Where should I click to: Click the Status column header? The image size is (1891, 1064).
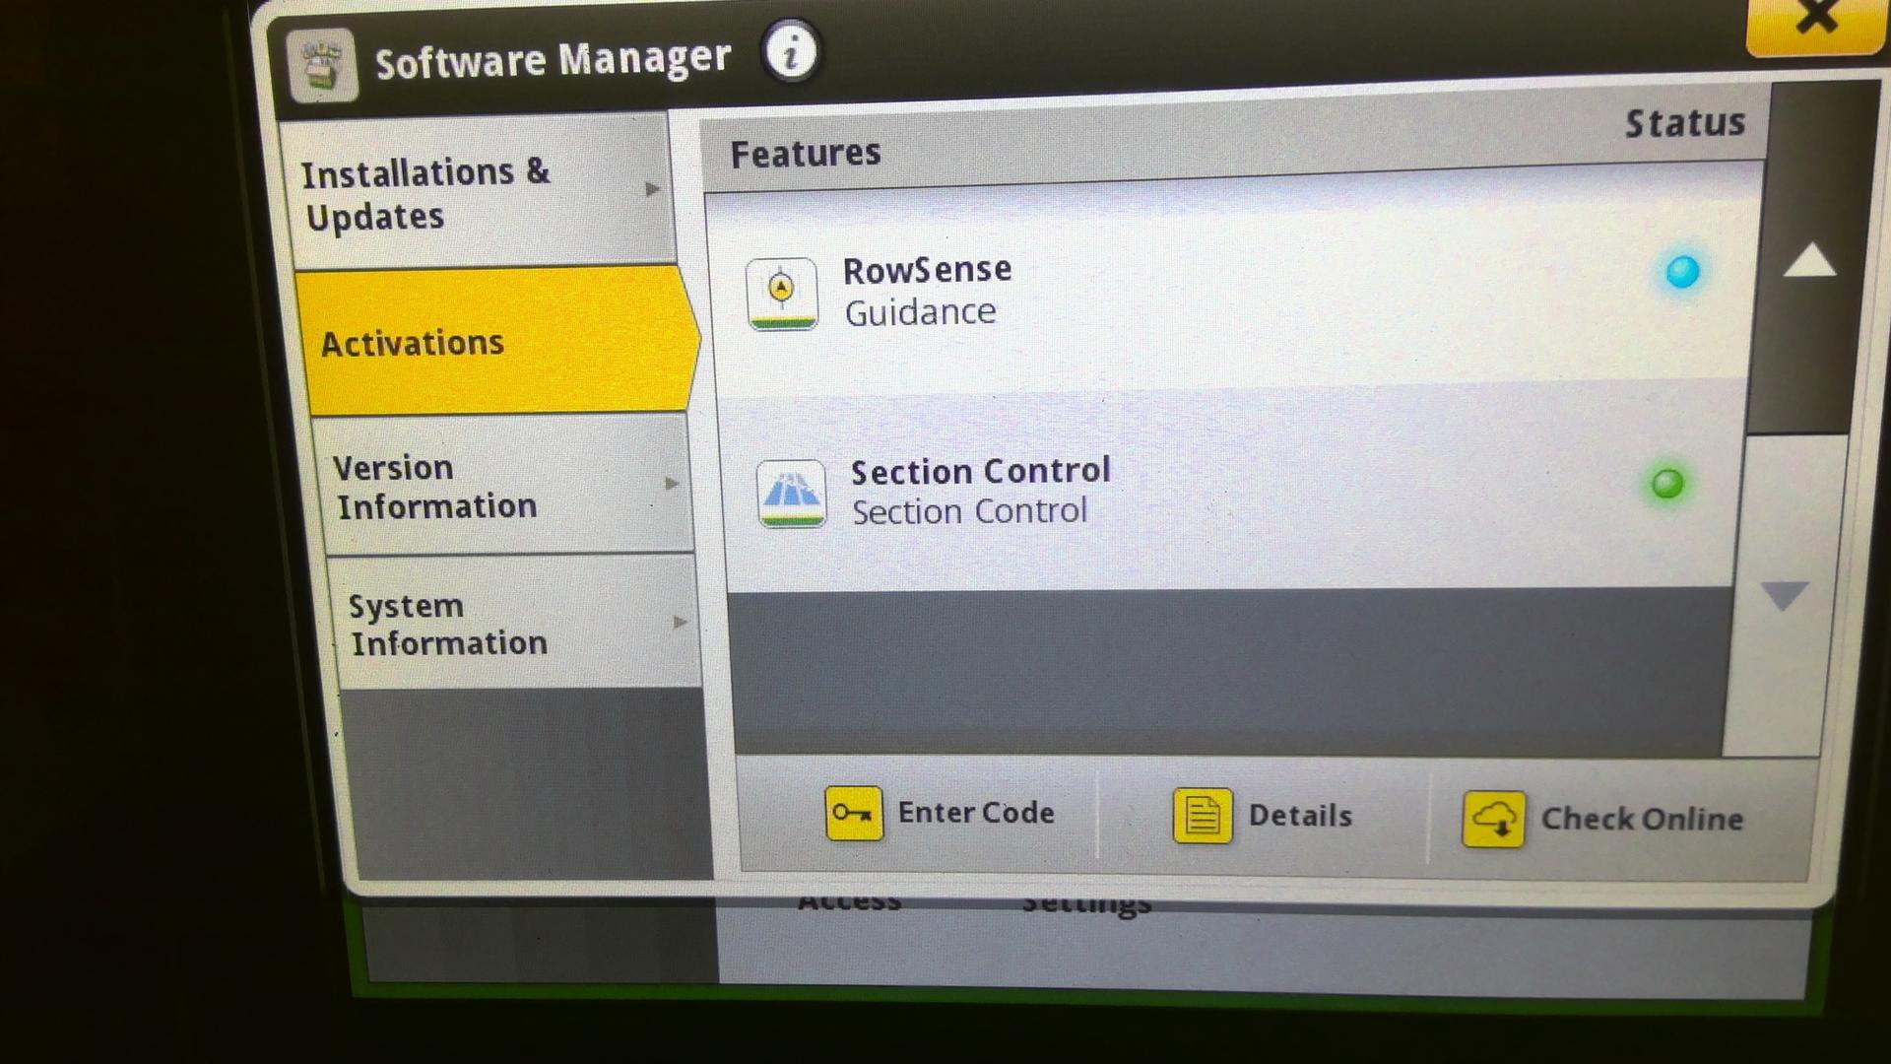pos(1685,123)
